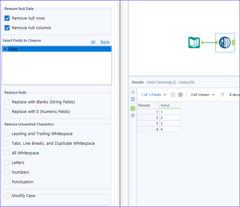Viewport: 240px width, 207px height.
Task: Click record number 3 row header
Action: click(x=148, y=124)
